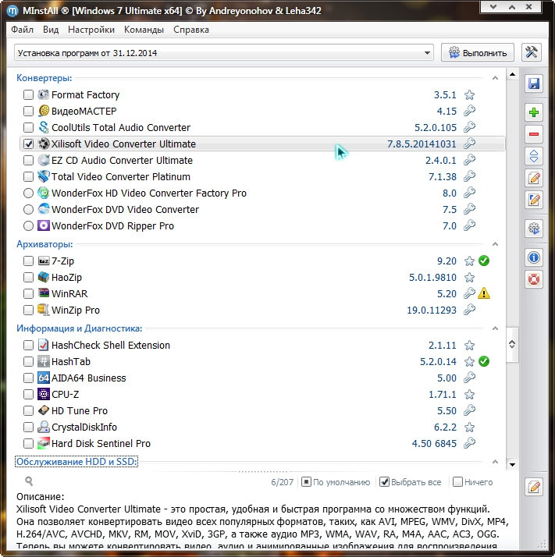Viewport: 555px width, 557px height.
Task: Open the Файл menu
Action: point(22,30)
